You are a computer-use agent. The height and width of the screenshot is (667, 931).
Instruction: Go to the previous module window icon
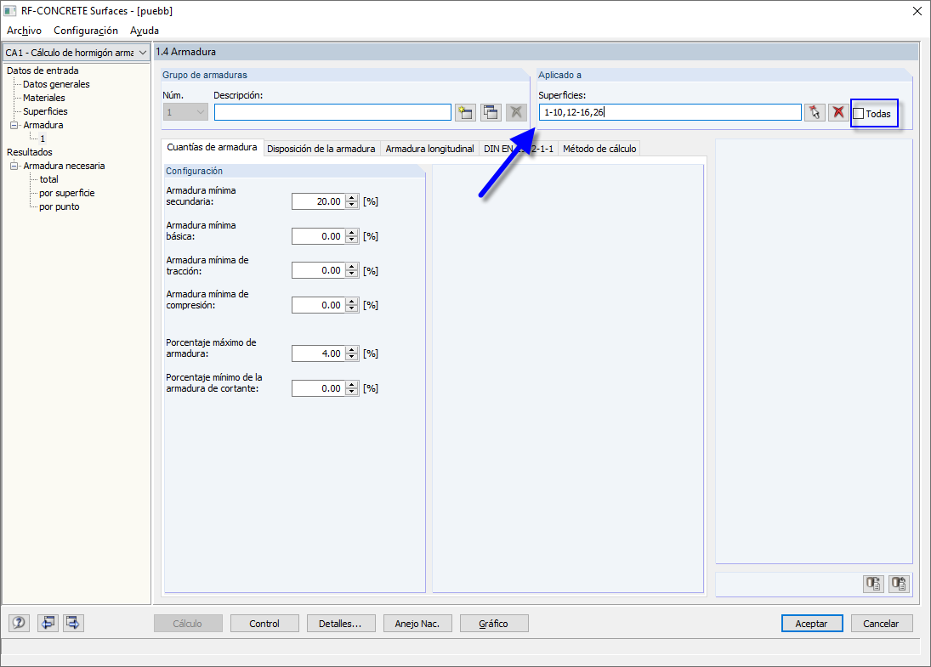pyautogui.click(x=48, y=623)
